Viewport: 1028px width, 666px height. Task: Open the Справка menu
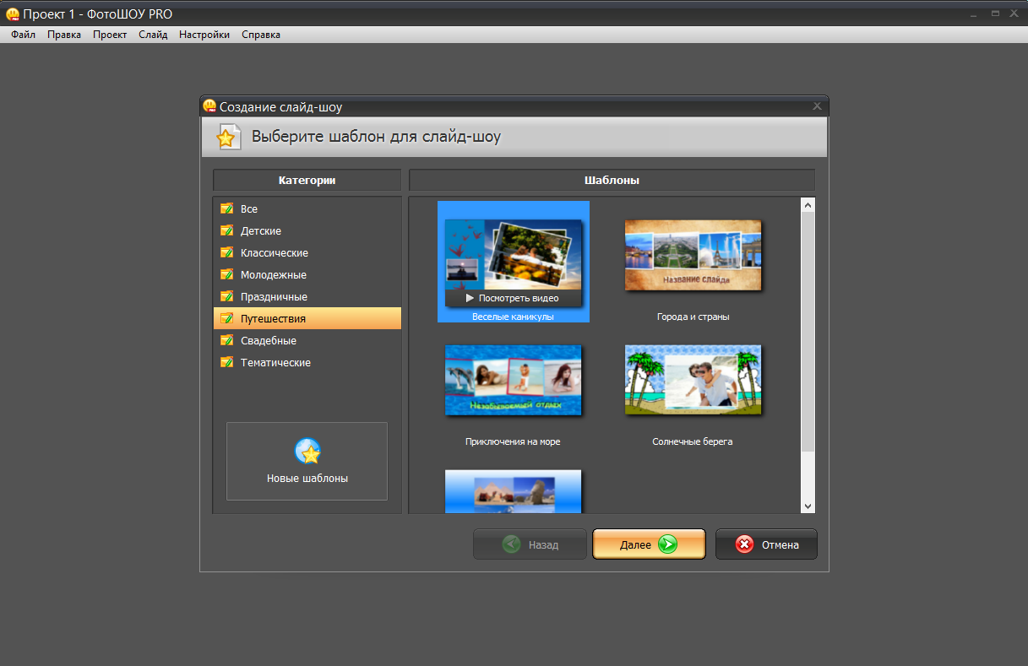point(261,35)
